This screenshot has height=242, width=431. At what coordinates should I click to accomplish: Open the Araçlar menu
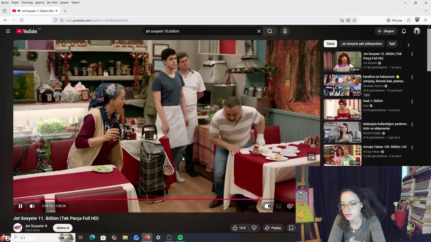pos(64,2)
